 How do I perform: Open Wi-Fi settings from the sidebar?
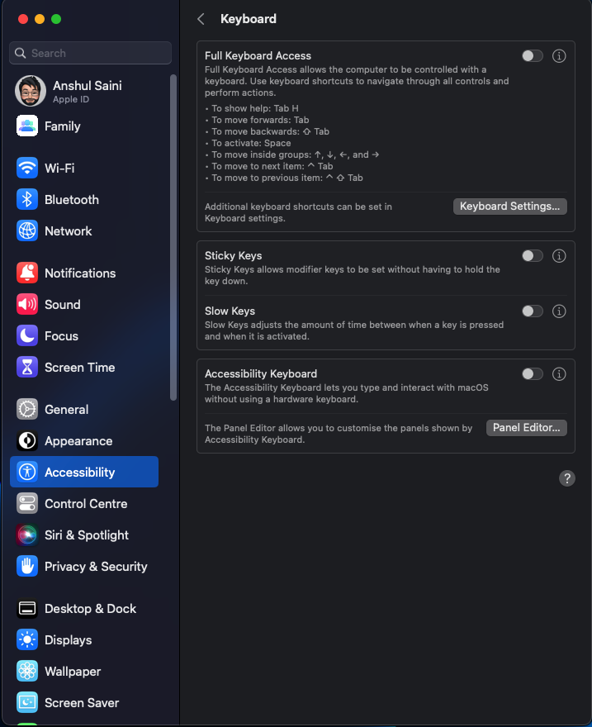pos(27,168)
